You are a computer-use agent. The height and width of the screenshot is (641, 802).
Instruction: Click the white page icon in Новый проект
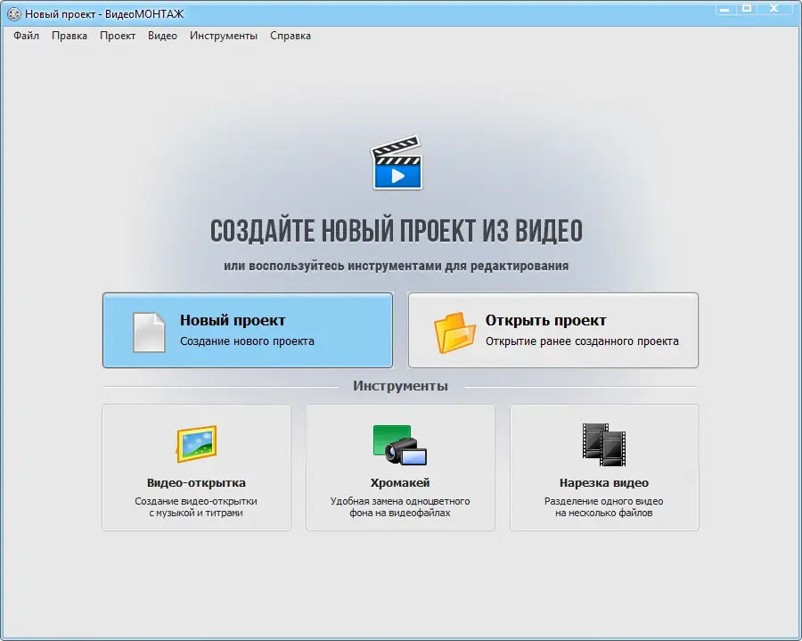click(148, 330)
